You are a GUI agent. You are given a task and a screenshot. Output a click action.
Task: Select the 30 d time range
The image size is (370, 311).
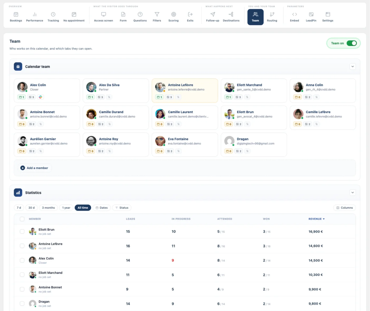click(31, 208)
